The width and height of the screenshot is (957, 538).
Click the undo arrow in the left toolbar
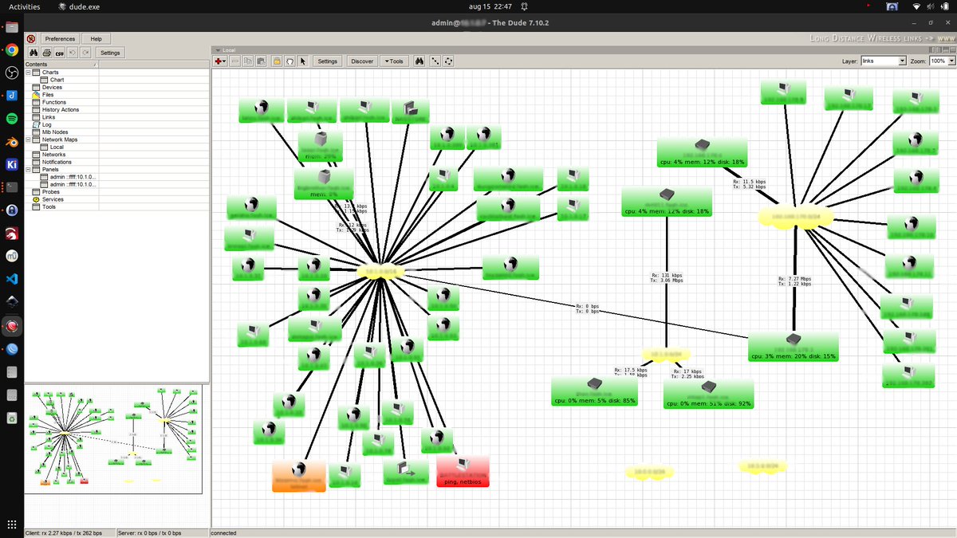[73, 53]
